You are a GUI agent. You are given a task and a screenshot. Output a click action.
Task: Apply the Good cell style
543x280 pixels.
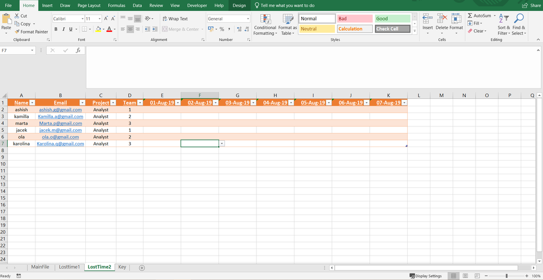tap(392, 18)
